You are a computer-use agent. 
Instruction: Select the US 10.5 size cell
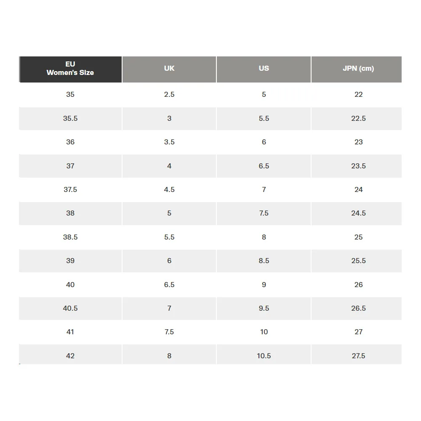click(x=264, y=356)
